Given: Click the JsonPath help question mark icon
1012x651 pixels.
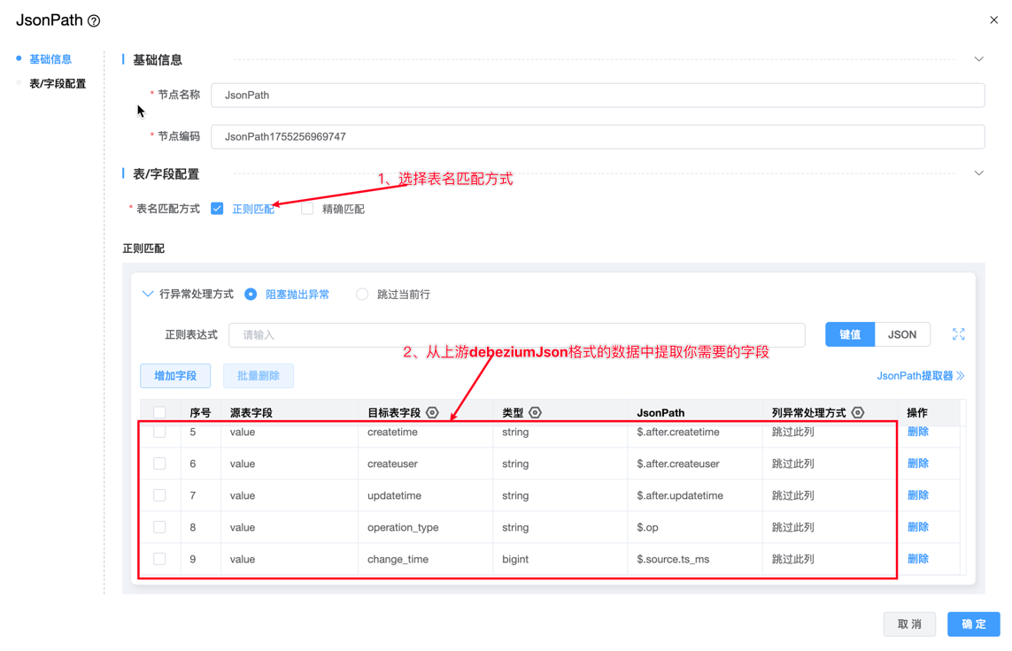Looking at the screenshot, I should (x=94, y=20).
